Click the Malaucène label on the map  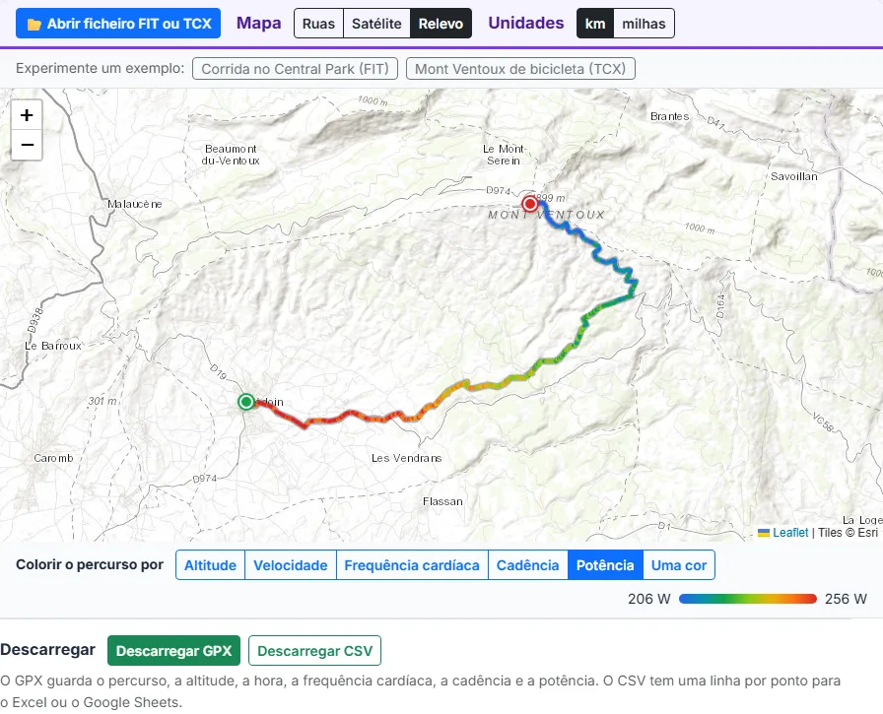pyautogui.click(x=135, y=204)
